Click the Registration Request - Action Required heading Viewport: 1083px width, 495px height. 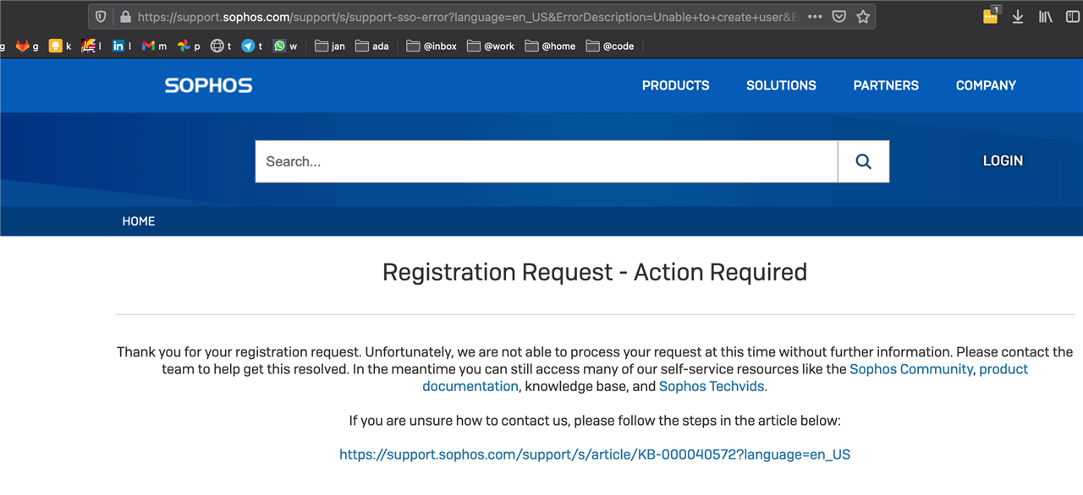[x=595, y=272]
